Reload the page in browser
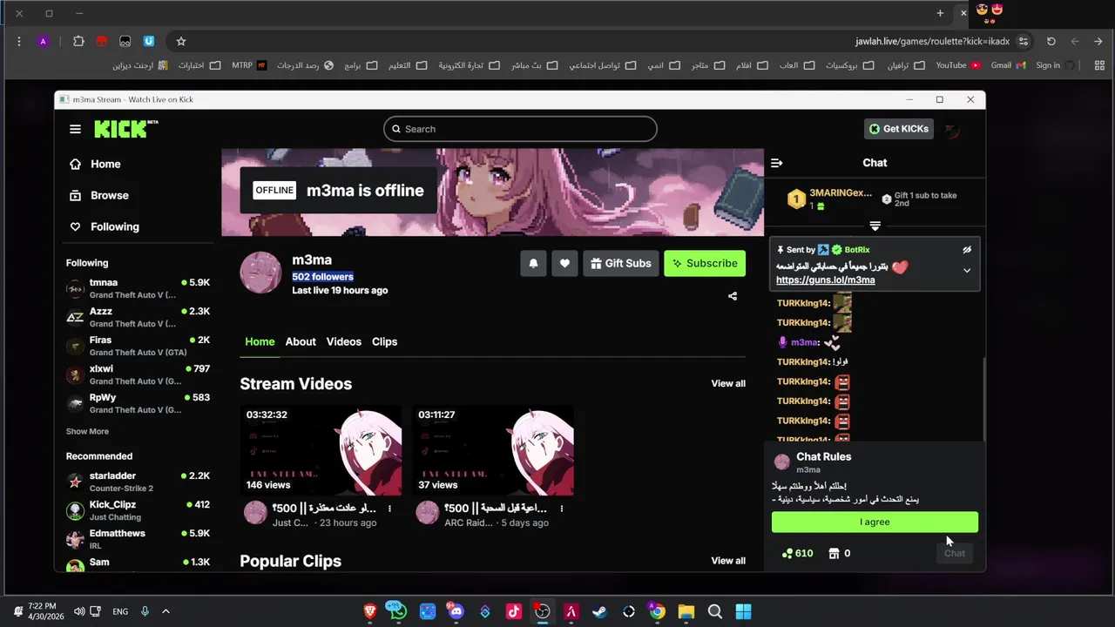The height and width of the screenshot is (627, 1115). point(1051,41)
